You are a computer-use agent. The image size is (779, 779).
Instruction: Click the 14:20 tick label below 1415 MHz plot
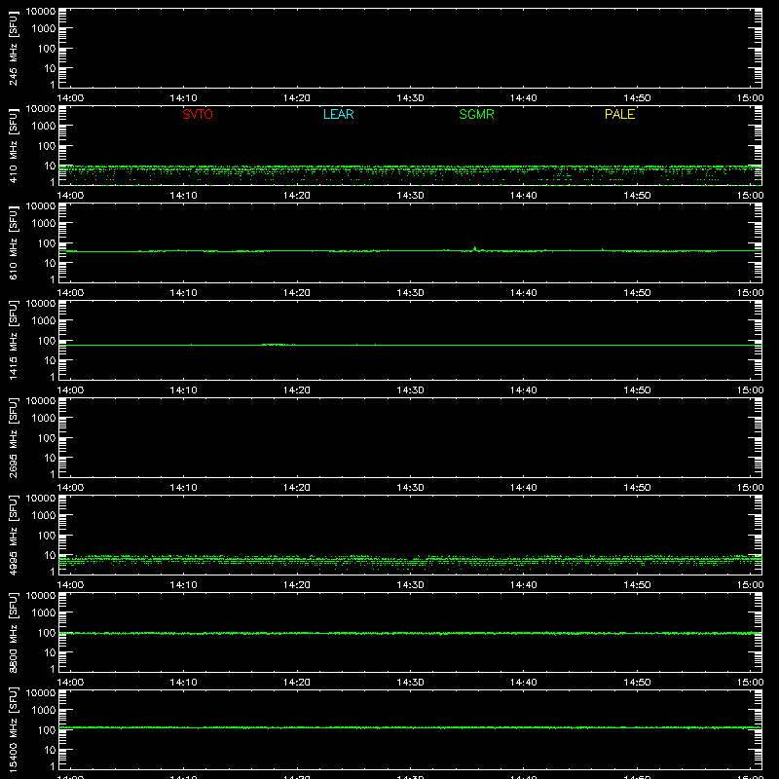point(297,390)
